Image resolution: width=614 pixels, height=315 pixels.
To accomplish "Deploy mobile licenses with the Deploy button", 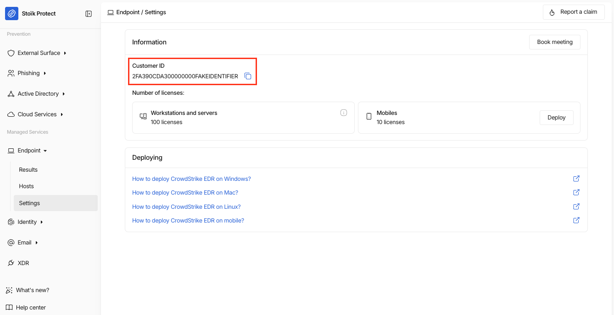I will click(x=556, y=118).
